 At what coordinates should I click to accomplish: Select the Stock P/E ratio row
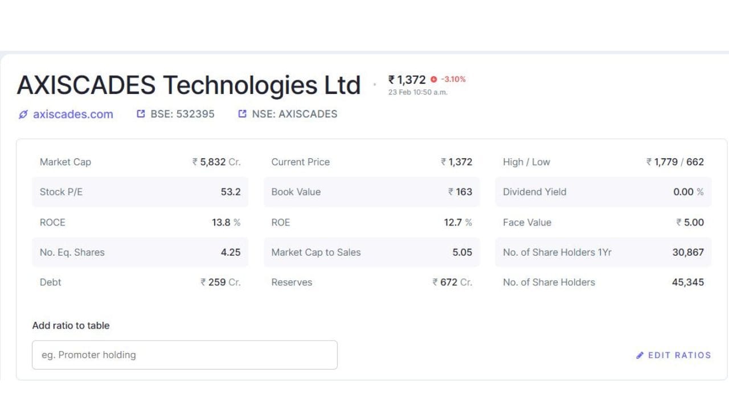pyautogui.click(x=140, y=192)
